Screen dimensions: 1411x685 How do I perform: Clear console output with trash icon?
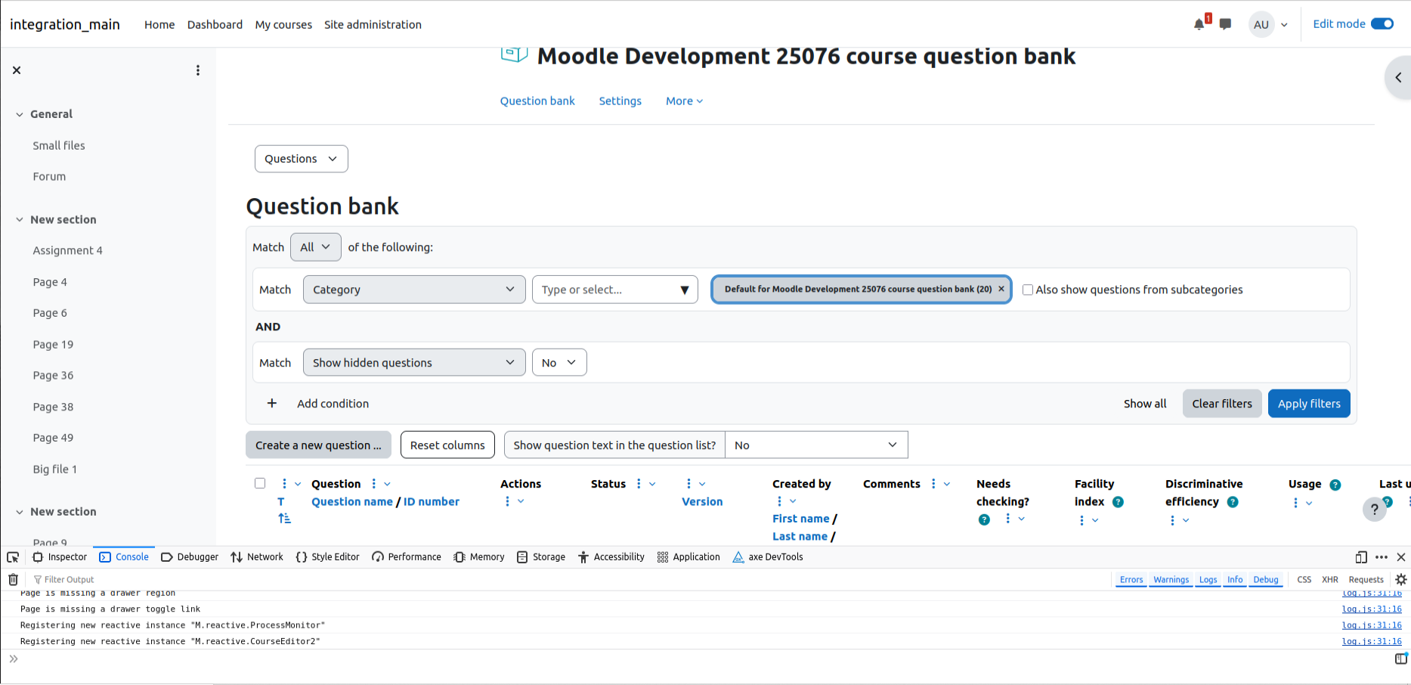13,580
